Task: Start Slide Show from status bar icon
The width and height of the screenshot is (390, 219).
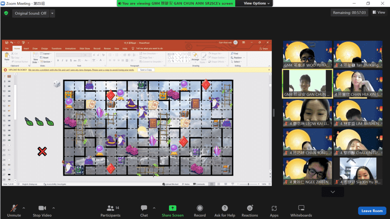Action: (x=232, y=184)
